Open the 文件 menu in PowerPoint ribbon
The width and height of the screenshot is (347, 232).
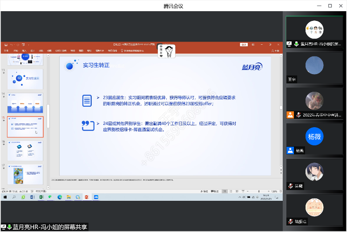pos(7,50)
